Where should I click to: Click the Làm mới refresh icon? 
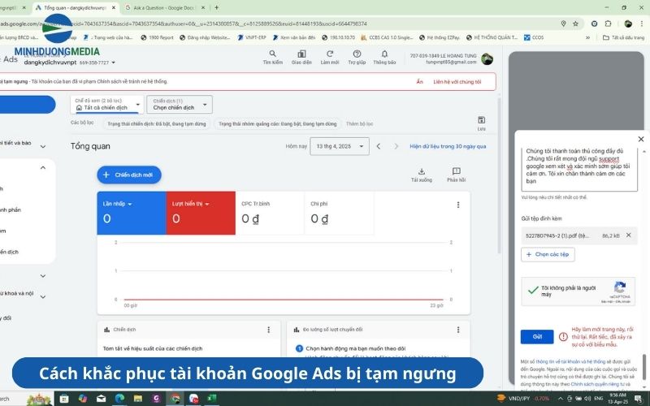[330, 54]
